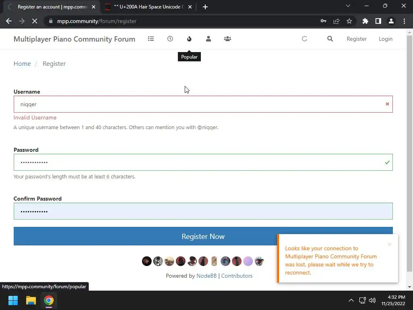Open the Categories list icon in forum header
The image size is (413, 310).
click(151, 39)
